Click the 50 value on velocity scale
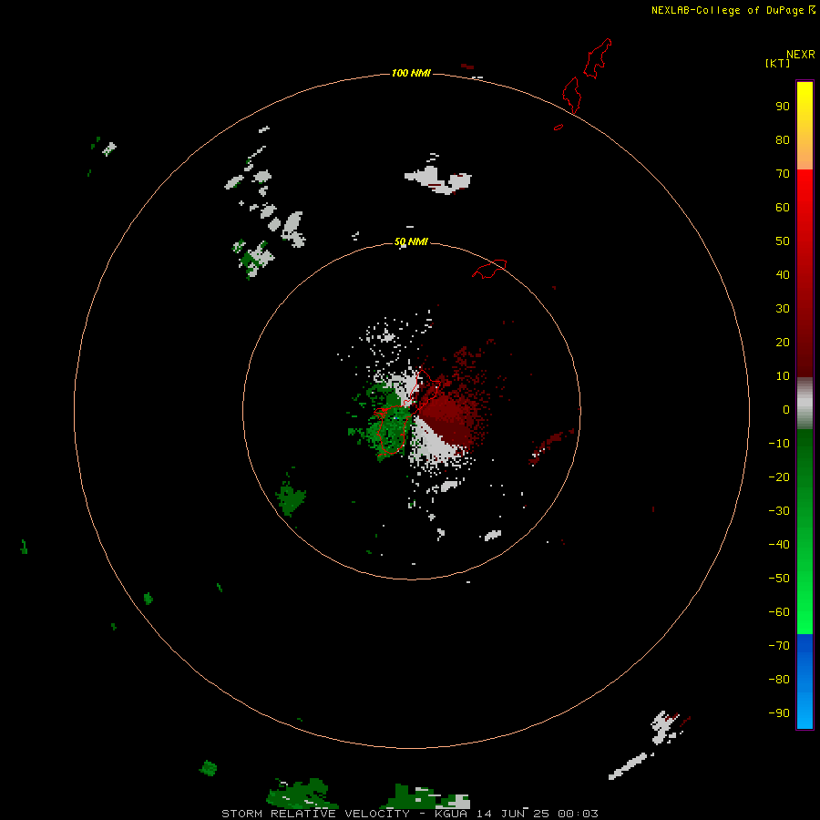Viewport: 820px width, 820px height. (783, 241)
